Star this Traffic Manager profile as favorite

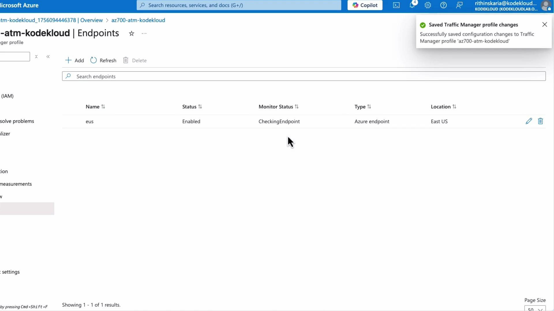click(132, 33)
